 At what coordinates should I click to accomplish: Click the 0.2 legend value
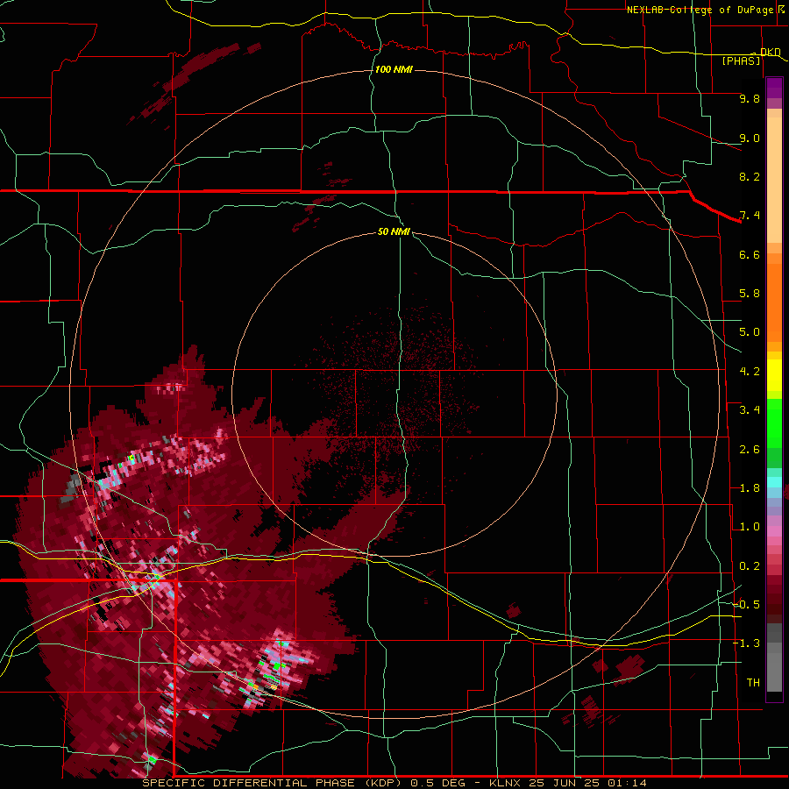[750, 566]
